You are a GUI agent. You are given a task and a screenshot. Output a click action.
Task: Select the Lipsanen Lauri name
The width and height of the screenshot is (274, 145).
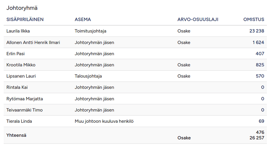pyautogui.click(x=21, y=76)
